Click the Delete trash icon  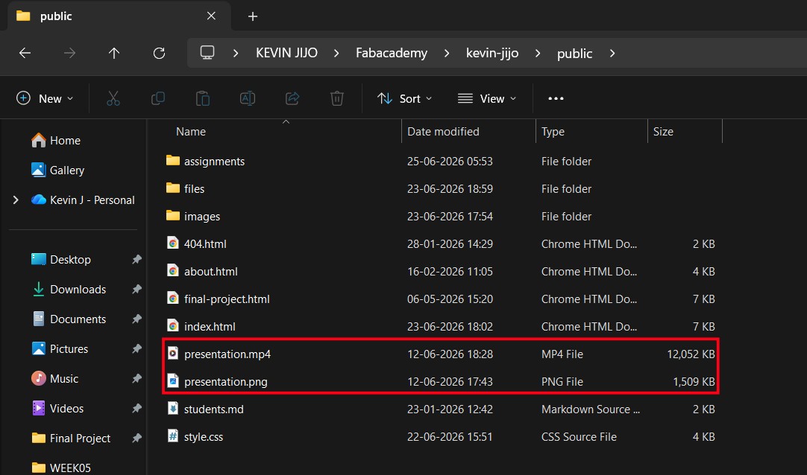337,98
